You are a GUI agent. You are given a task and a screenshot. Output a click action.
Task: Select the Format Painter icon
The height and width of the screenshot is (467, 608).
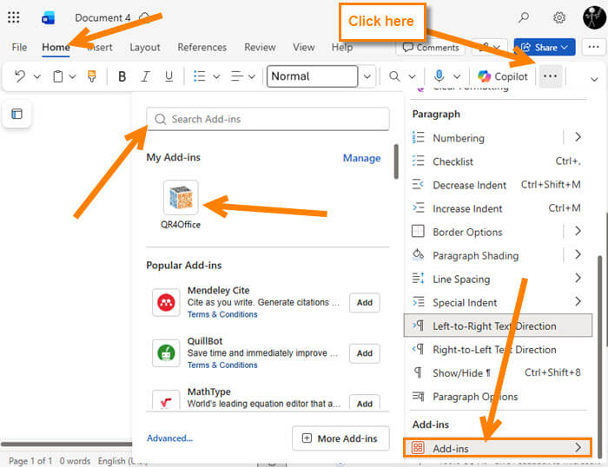click(92, 76)
